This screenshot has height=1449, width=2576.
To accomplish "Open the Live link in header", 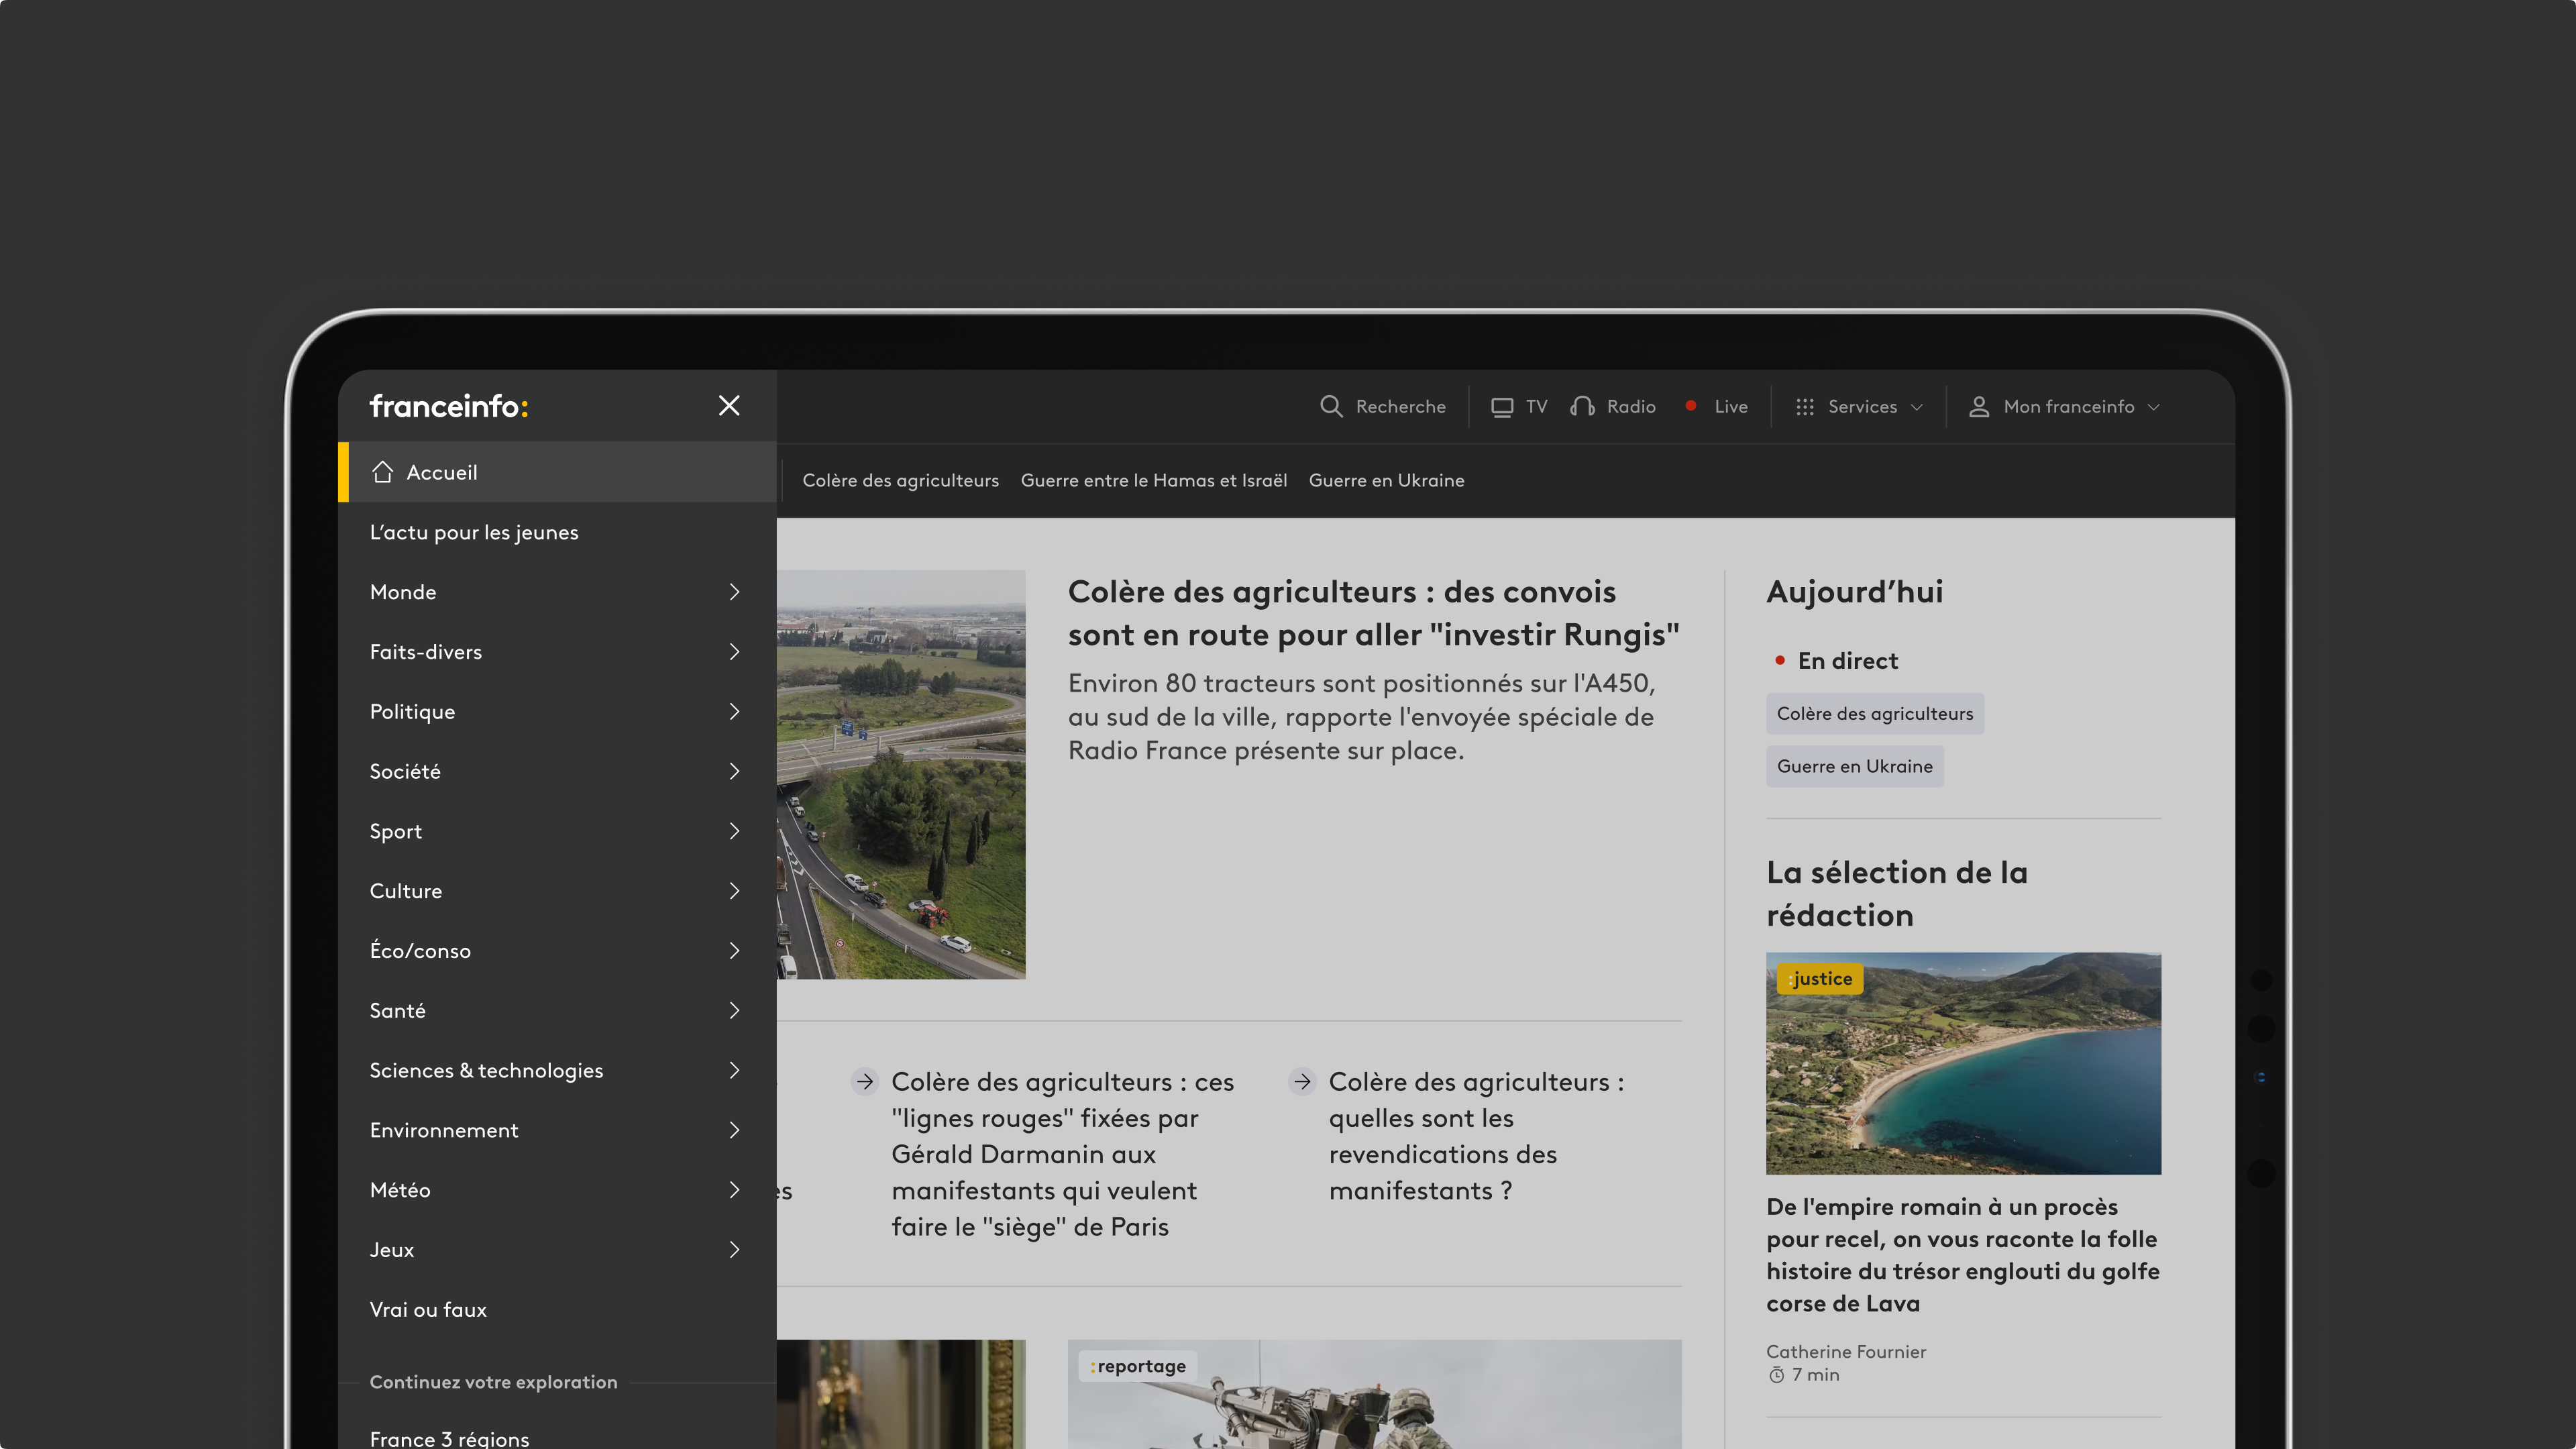I will (x=1716, y=407).
